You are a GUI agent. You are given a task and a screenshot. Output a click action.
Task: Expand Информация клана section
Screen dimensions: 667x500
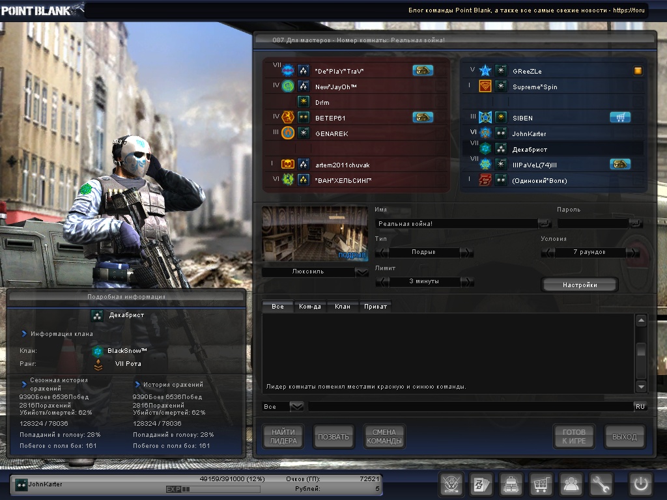[x=24, y=334]
